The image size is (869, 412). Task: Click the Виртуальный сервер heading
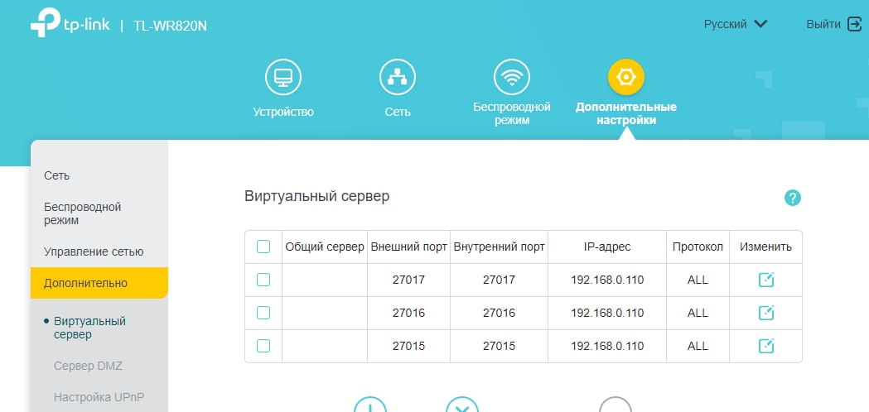pyautogui.click(x=317, y=196)
